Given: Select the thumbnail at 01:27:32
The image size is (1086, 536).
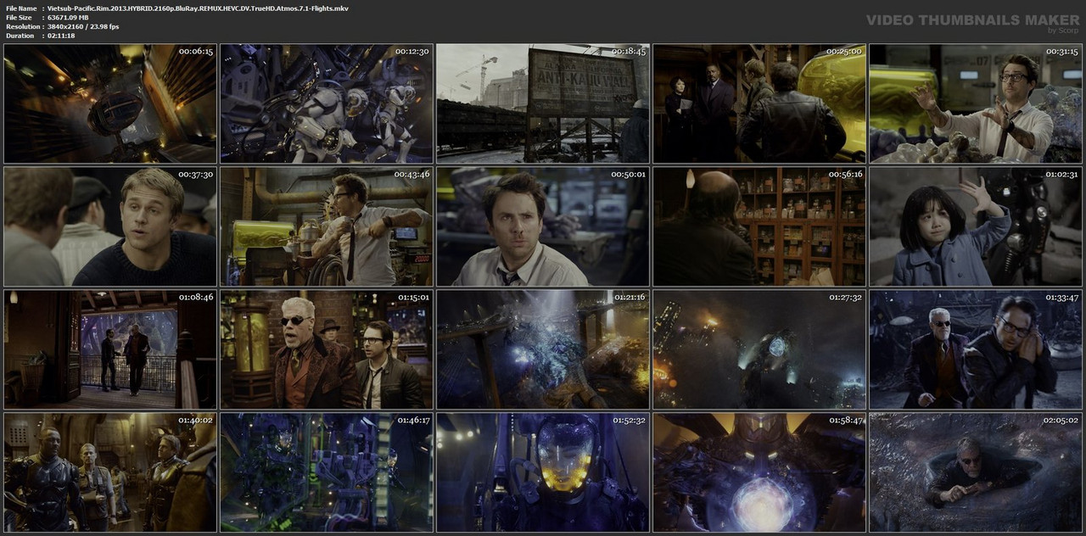Looking at the screenshot, I should point(759,349).
